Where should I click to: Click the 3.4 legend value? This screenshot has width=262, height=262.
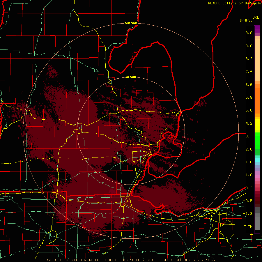[x=249, y=136]
